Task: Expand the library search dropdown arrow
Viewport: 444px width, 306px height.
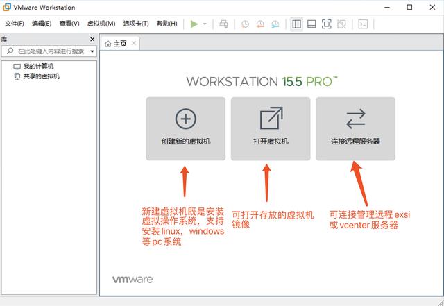Action: click(92, 51)
